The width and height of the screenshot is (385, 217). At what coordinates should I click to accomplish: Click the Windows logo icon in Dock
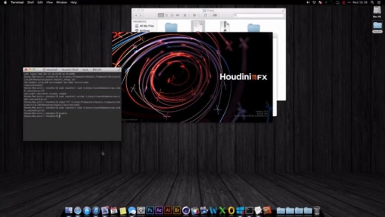[240, 210]
